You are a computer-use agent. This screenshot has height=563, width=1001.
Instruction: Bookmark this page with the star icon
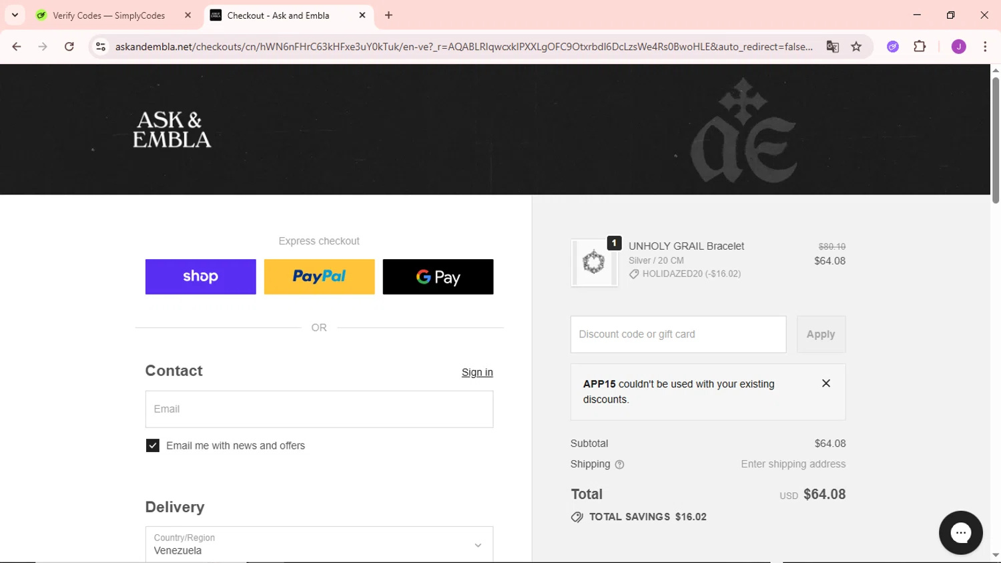coord(856,47)
